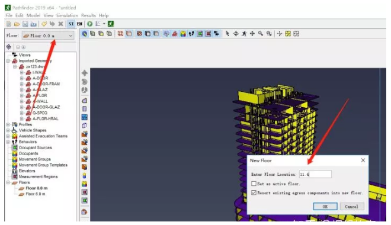Select the Pan four-arrow tool
This screenshot has height=225, width=391.
click(x=252, y=33)
